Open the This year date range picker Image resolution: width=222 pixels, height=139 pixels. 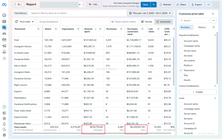pos(150,13)
